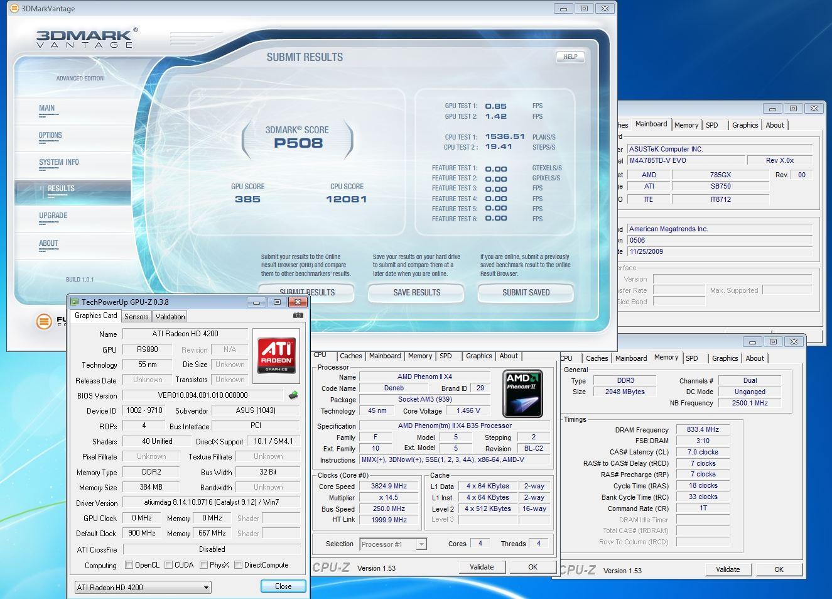Enable the DirectCompute checkbox
The image size is (832, 599).
point(238,565)
